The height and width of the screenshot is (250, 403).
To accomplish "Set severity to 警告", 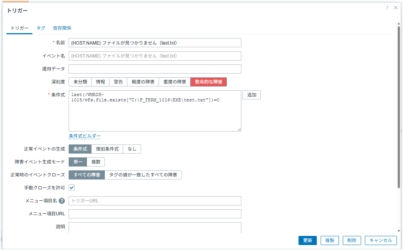I will coord(118,82).
